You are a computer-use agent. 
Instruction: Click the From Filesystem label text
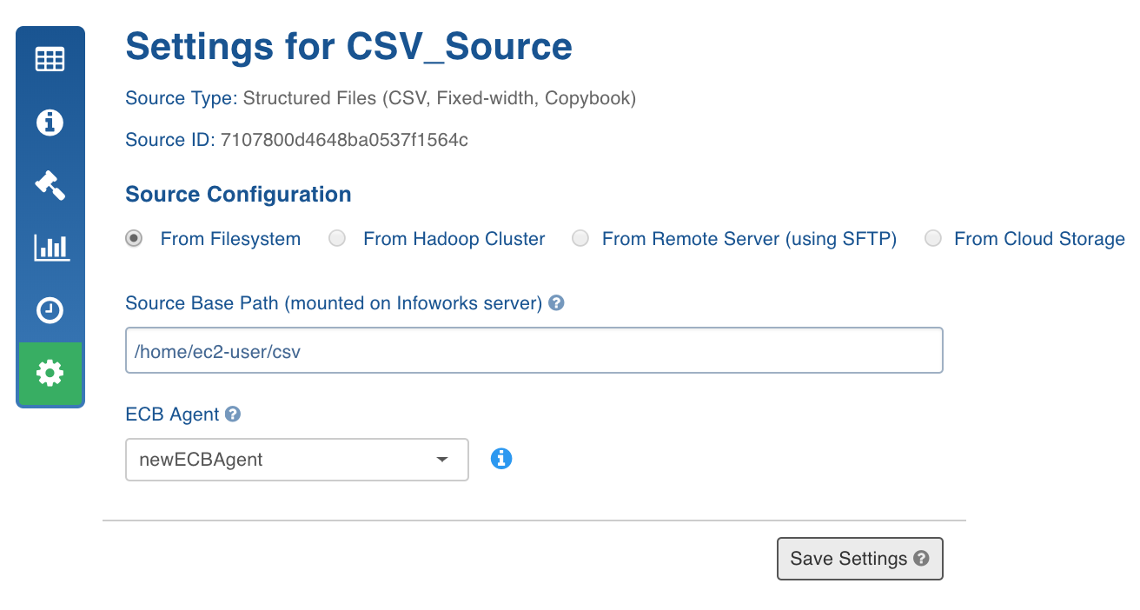click(230, 239)
